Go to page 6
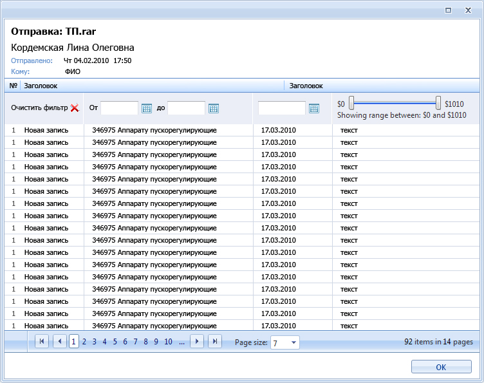Screen dimensions: 484x383 pos(125,342)
